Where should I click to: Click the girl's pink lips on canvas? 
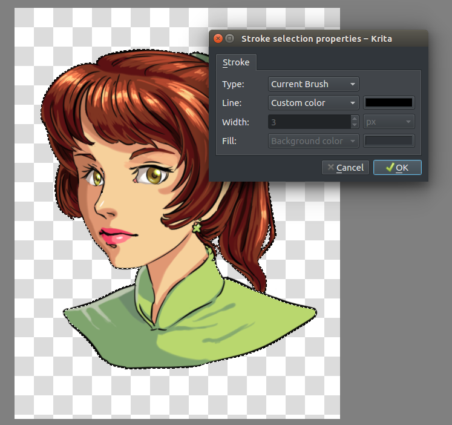click(x=116, y=236)
